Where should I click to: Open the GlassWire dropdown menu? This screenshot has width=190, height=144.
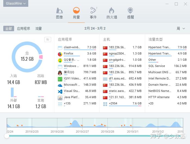[x=16, y=3]
